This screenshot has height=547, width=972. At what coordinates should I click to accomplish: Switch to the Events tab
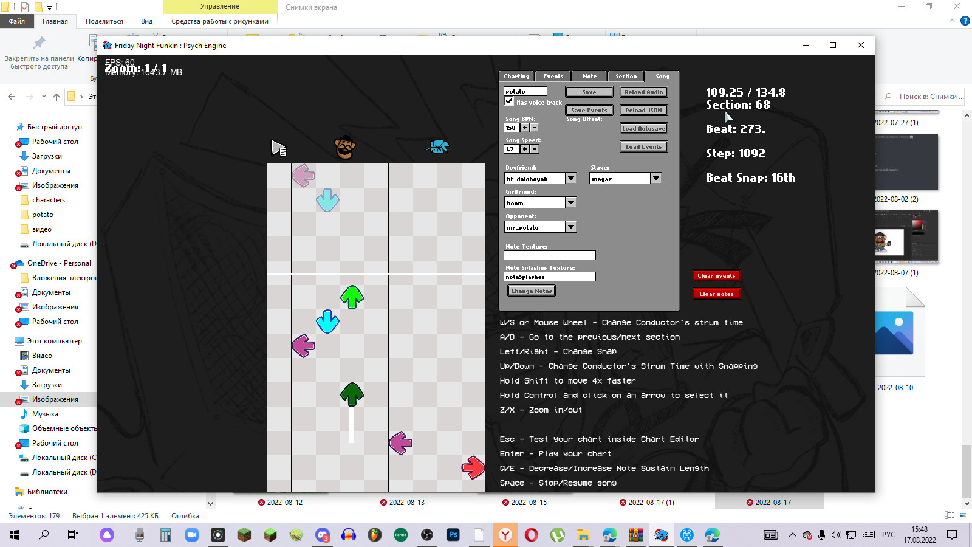point(553,76)
